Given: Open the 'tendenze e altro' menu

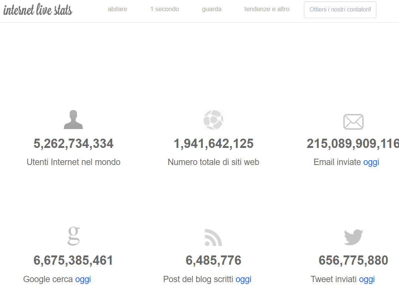Looking at the screenshot, I should 267,9.
